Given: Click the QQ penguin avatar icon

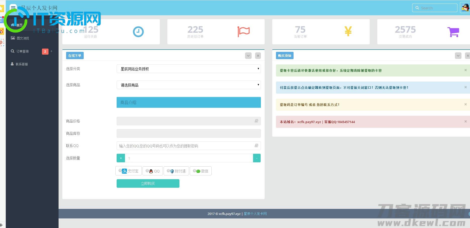Looking at the screenshot, I should click(465, 8).
